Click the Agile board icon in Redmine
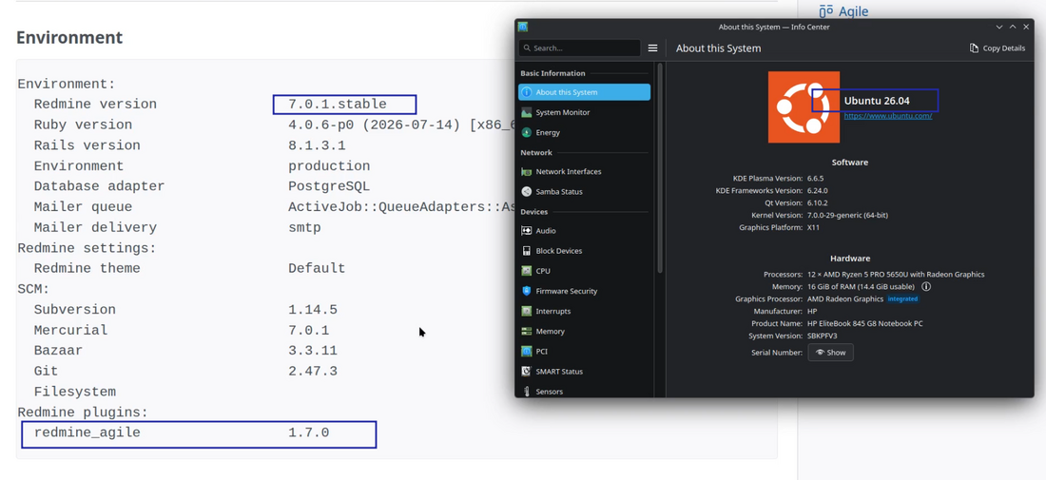Screen dimensions: 1046x480 825,10
